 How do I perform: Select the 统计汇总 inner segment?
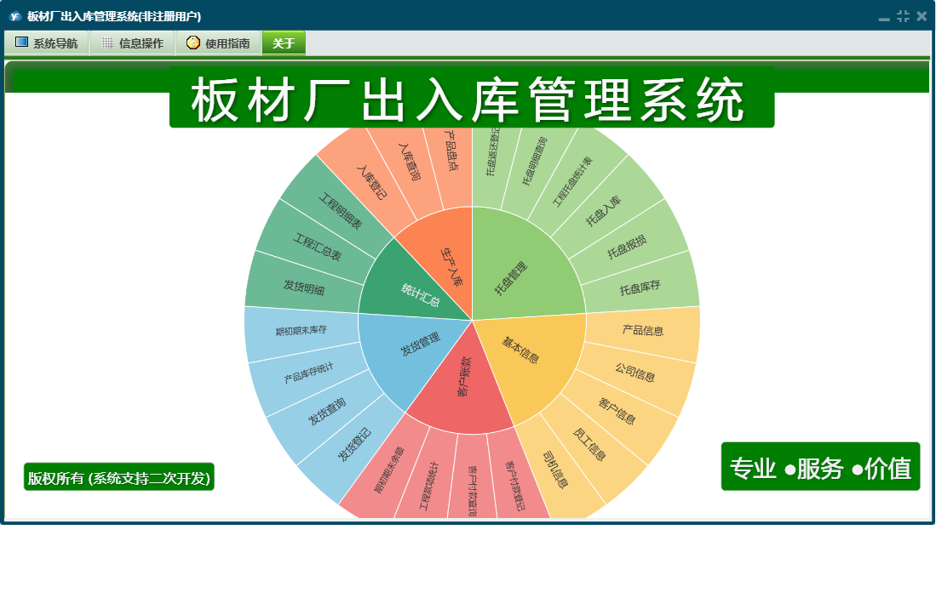(x=420, y=294)
